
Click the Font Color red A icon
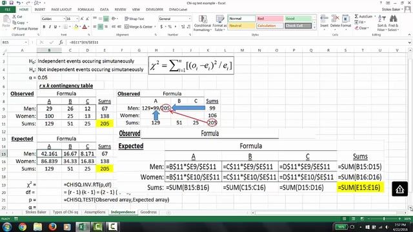[x=85, y=26]
